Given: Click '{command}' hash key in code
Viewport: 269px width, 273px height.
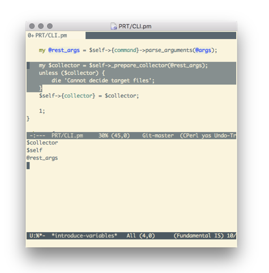Looking at the screenshot, I should point(125,50).
